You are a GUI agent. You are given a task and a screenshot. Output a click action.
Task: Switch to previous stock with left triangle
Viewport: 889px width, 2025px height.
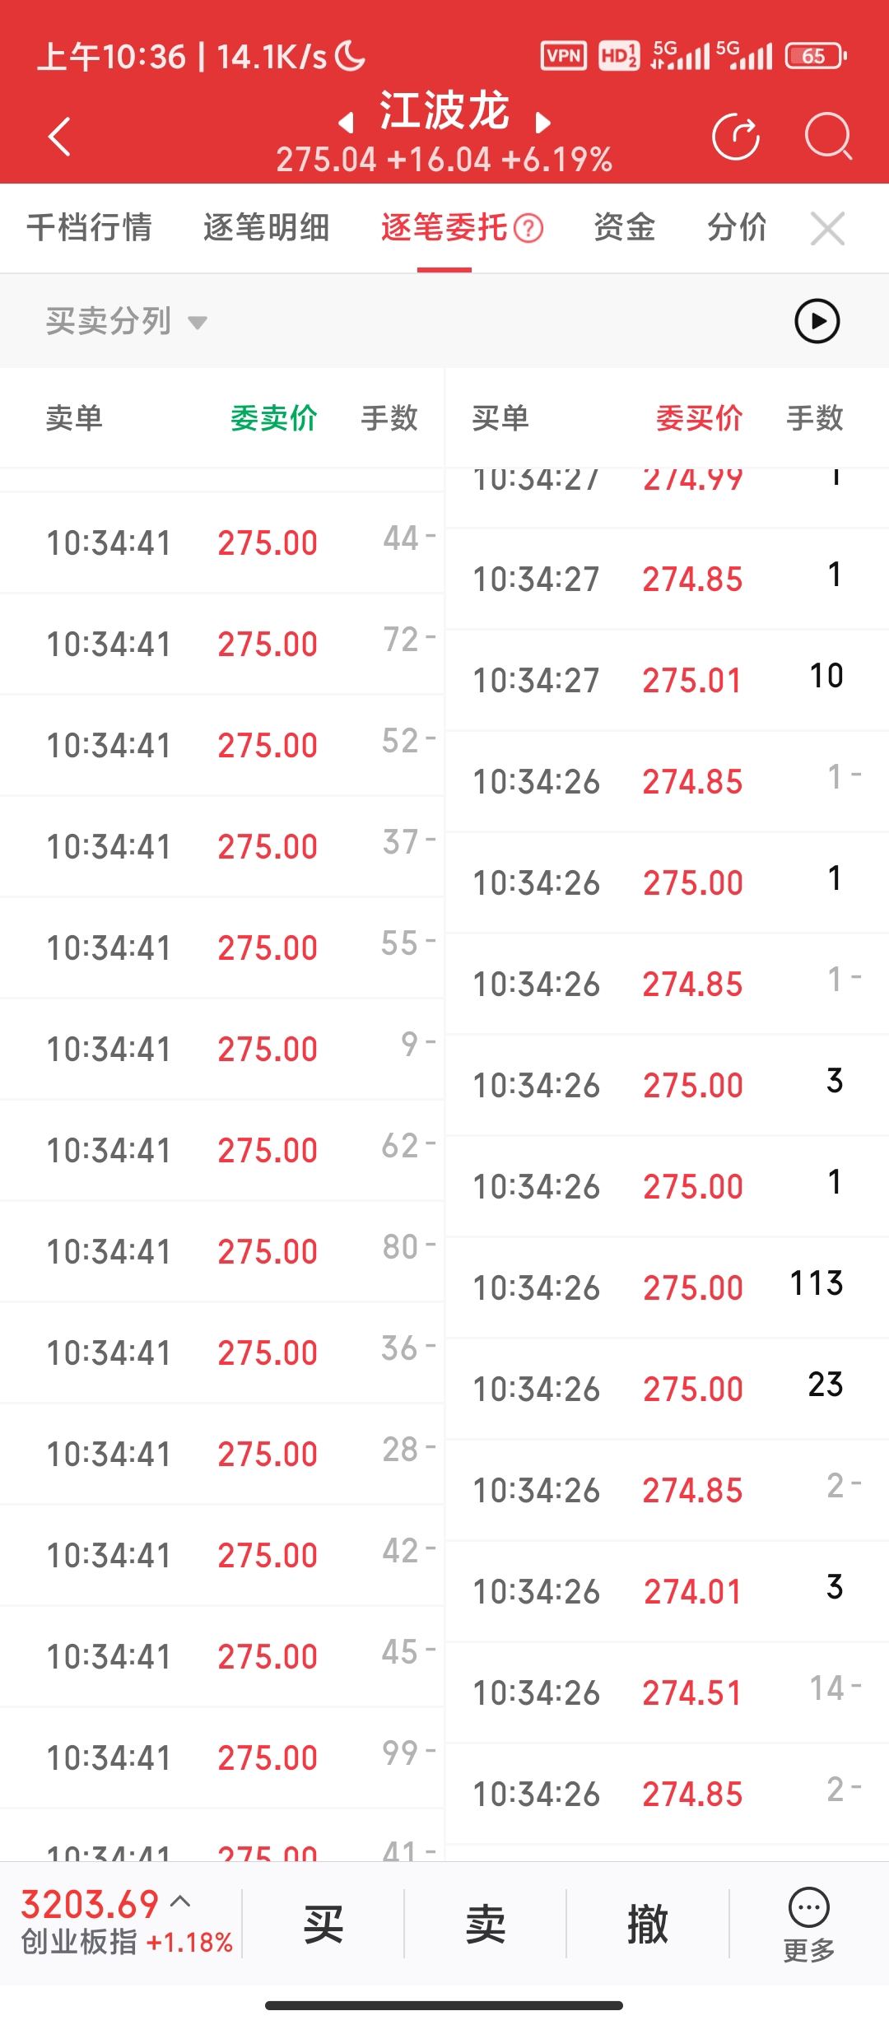tap(347, 123)
